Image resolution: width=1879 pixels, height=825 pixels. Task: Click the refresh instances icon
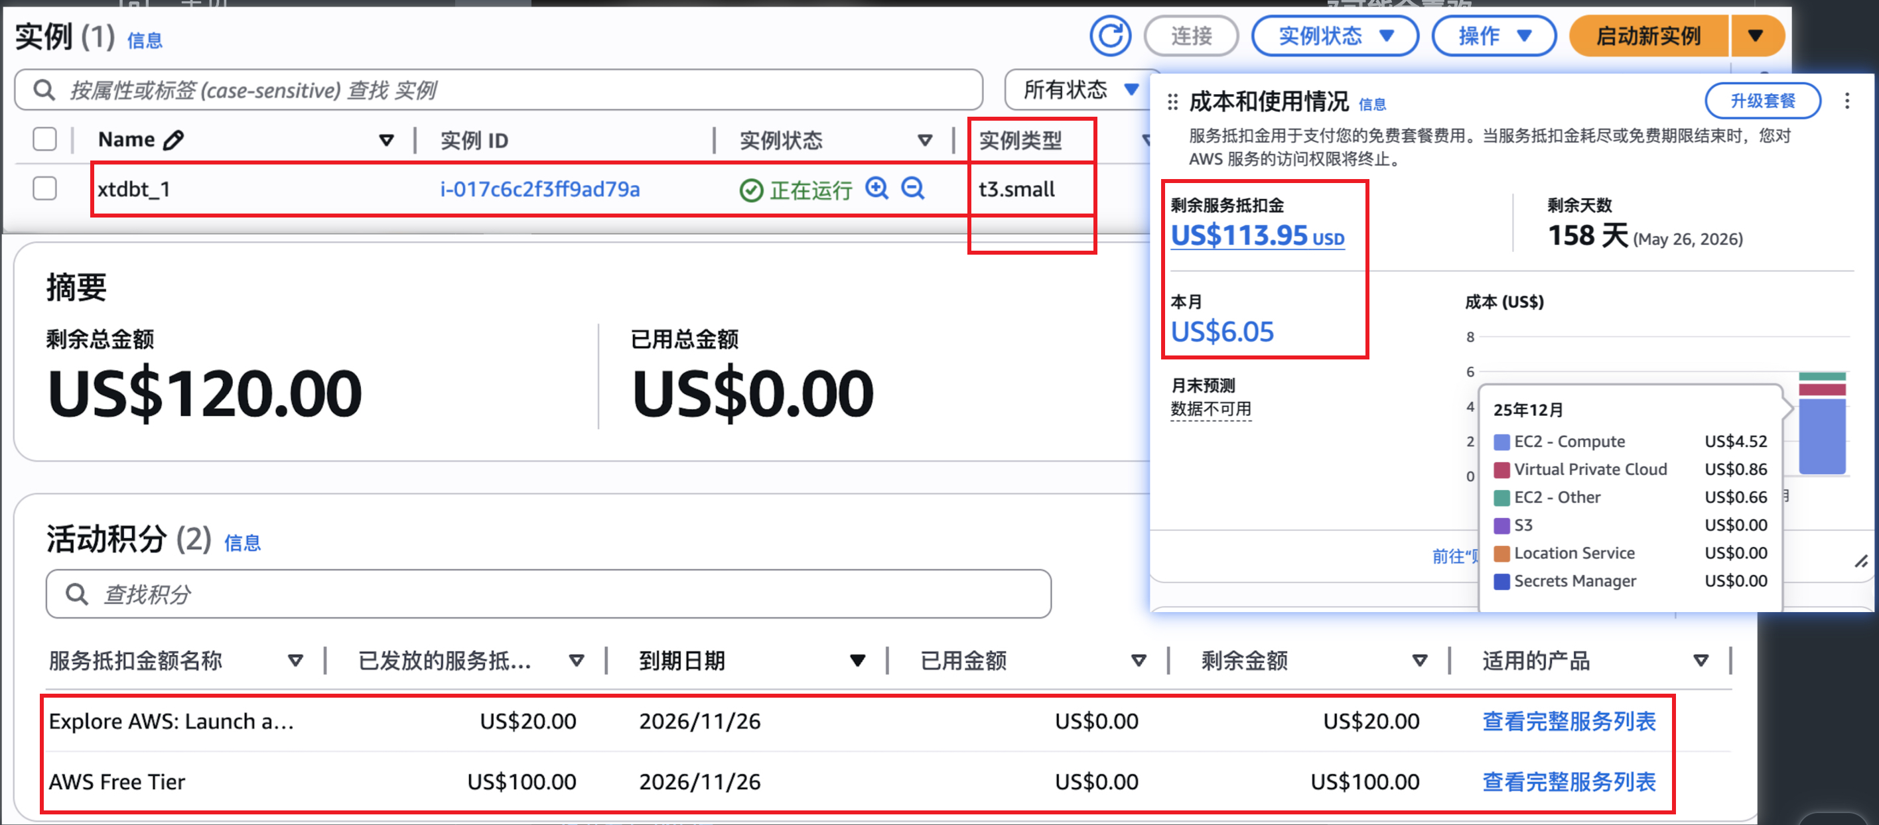(1109, 35)
